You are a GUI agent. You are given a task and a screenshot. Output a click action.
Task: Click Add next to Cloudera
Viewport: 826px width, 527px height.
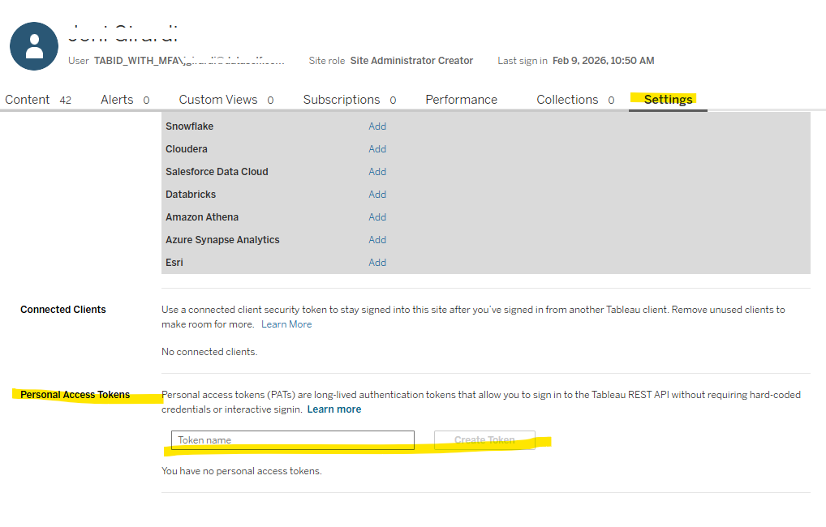(x=377, y=149)
